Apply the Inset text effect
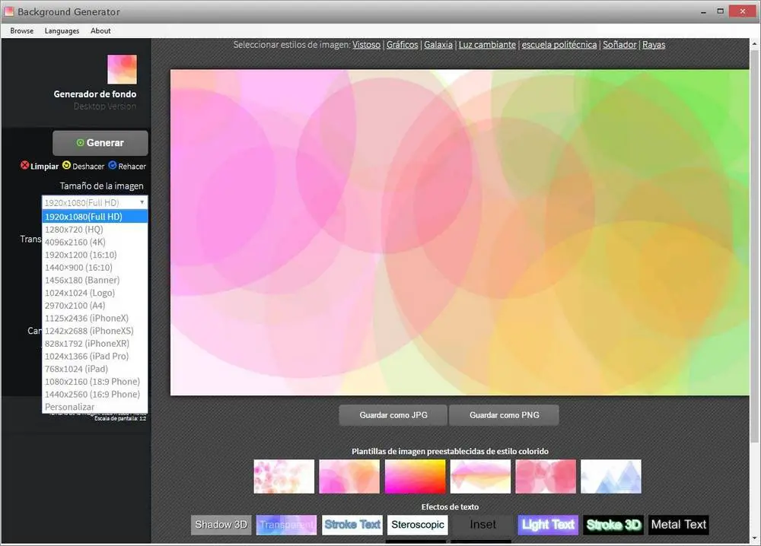This screenshot has width=761, height=546. click(482, 525)
